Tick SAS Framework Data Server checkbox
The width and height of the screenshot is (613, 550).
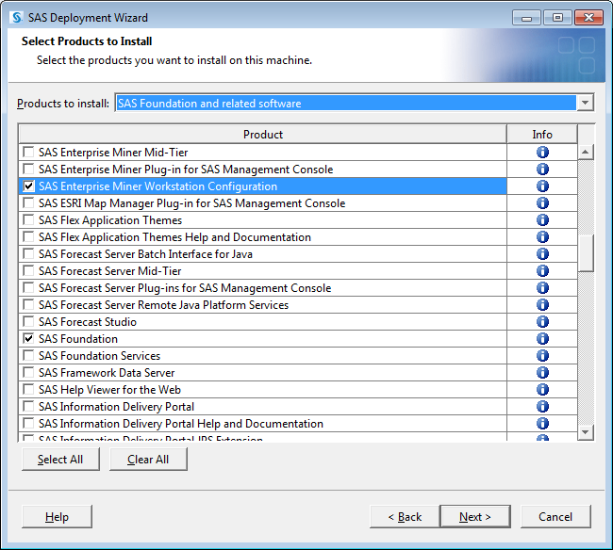click(x=28, y=372)
